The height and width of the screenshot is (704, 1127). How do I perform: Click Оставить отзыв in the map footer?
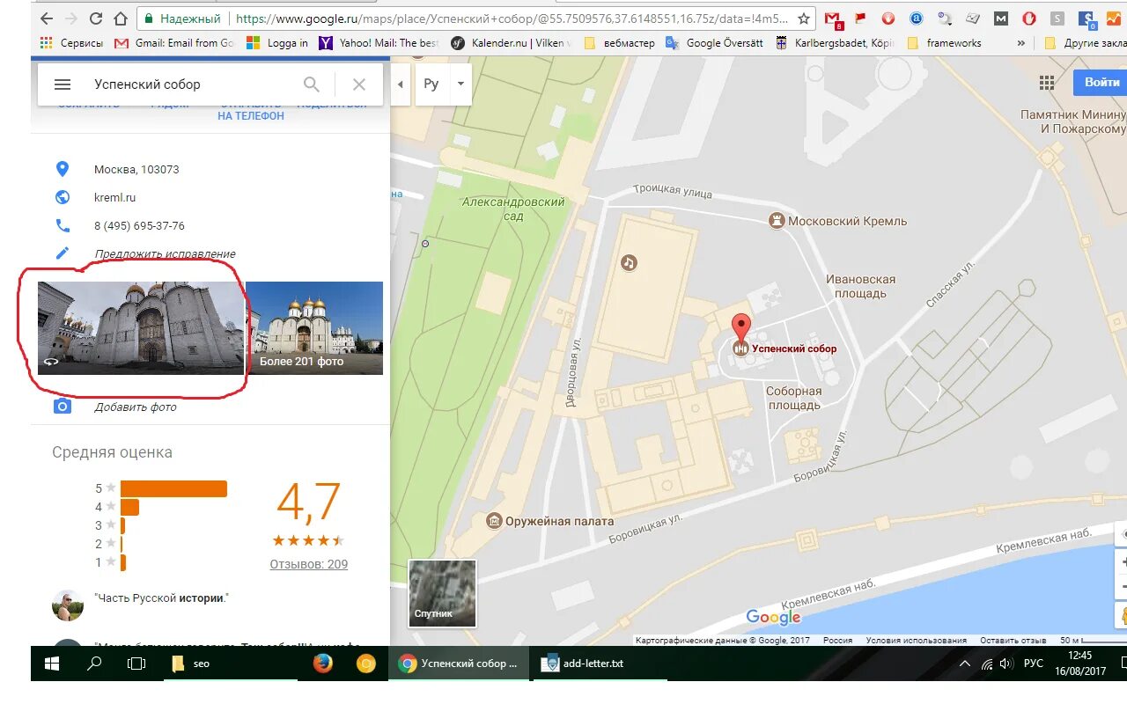click(x=1013, y=641)
